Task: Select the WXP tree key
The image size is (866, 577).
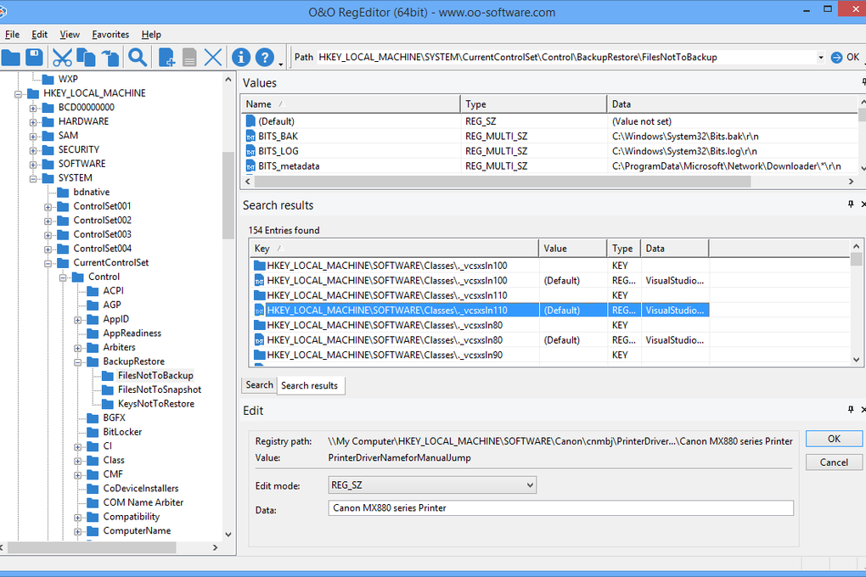Action: point(68,79)
